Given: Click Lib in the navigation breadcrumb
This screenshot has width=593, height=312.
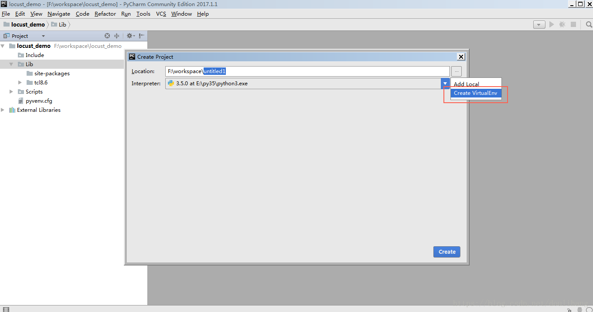Looking at the screenshot, I should tap(59, 25).
